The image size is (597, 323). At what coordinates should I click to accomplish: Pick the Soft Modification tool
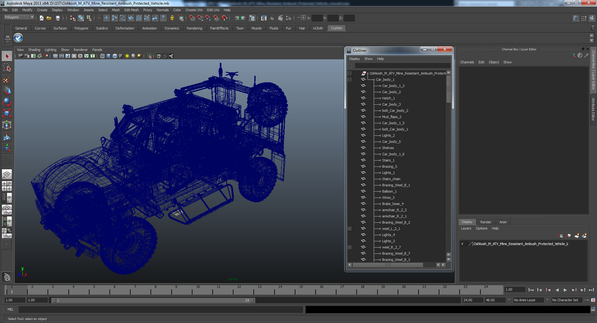pyautogui.click(x=7, y=137)
